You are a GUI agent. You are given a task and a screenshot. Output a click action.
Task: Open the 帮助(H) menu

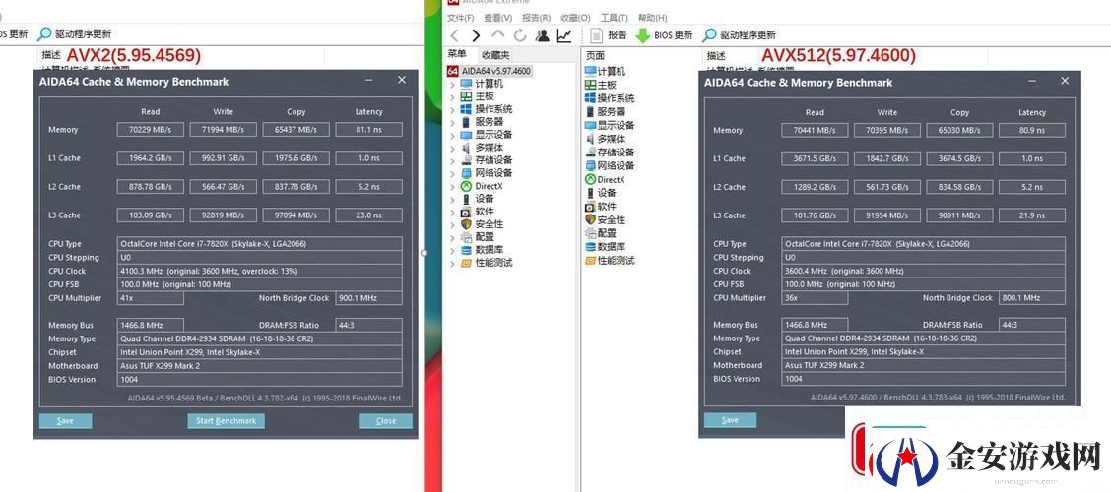coord(653,18)
